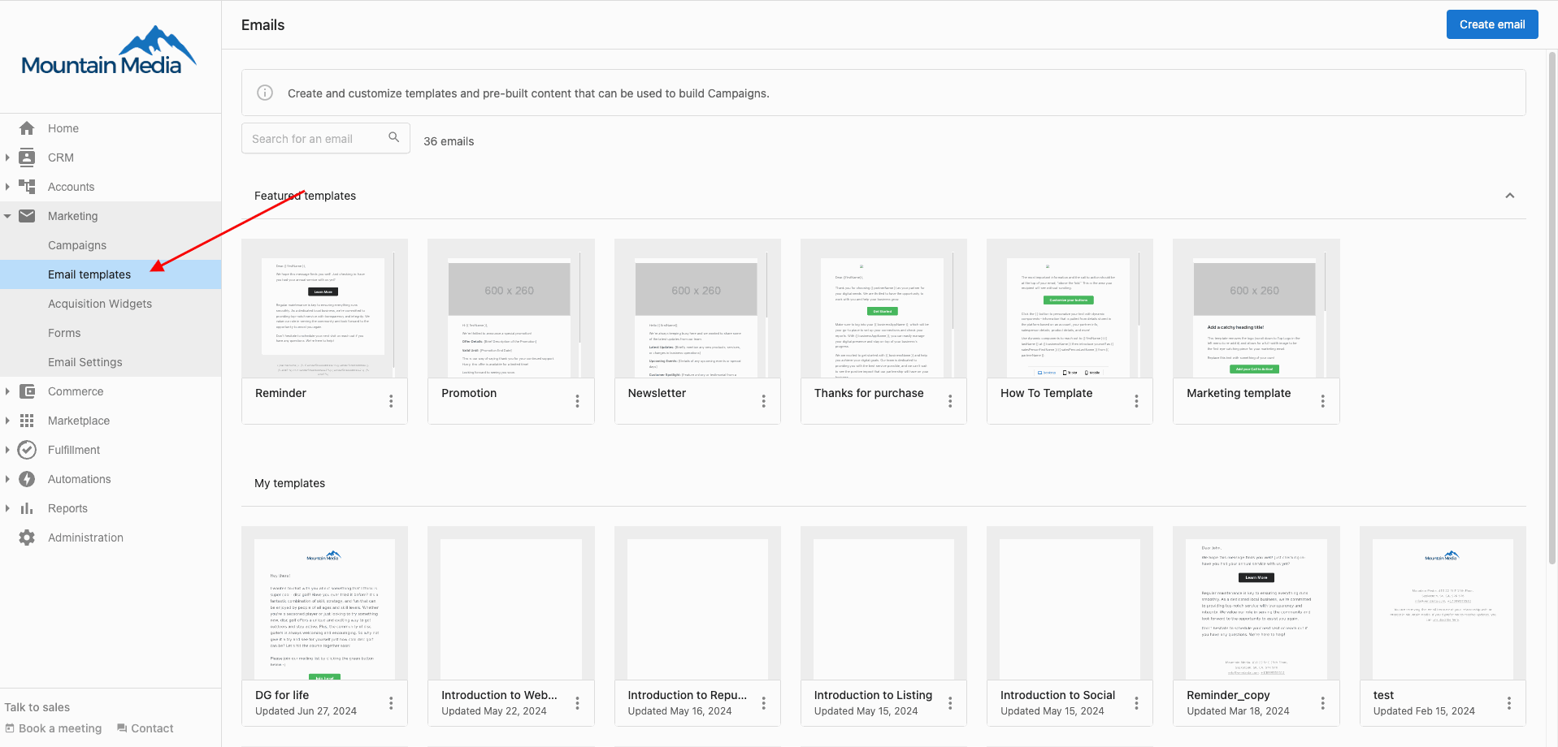Open options menu for Introduction to Listing
Viewport: 1558px width, 747px height.
[x=950, y=703]
